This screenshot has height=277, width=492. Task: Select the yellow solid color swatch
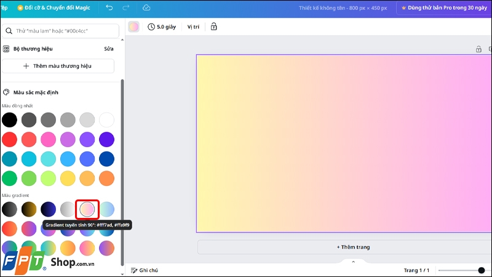(x=68, y=179)
